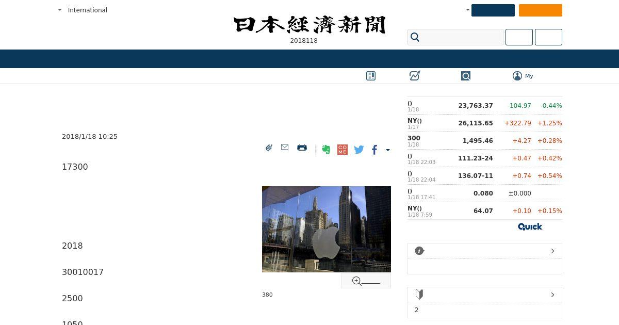The image size is (619, 325).
Task: Click the article text line 2500
Action: (x=72, y=298)
